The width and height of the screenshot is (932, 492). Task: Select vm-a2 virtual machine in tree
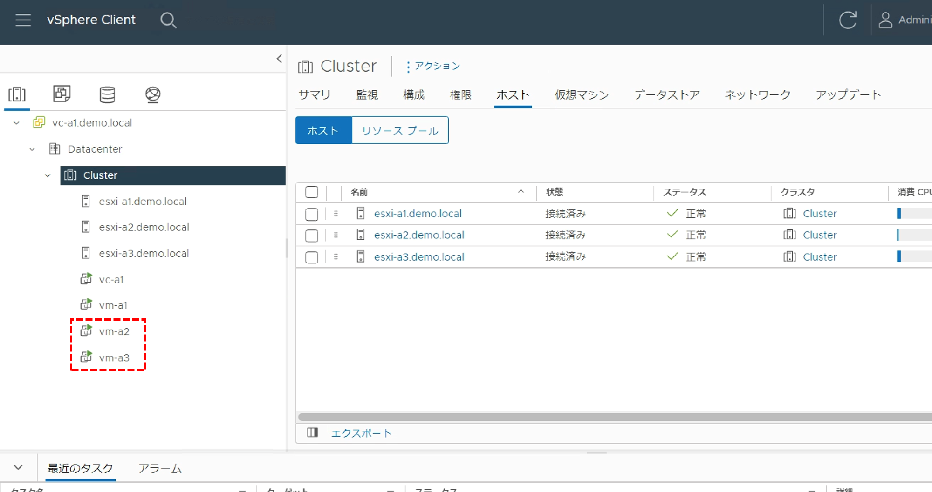tap(114, 331)
